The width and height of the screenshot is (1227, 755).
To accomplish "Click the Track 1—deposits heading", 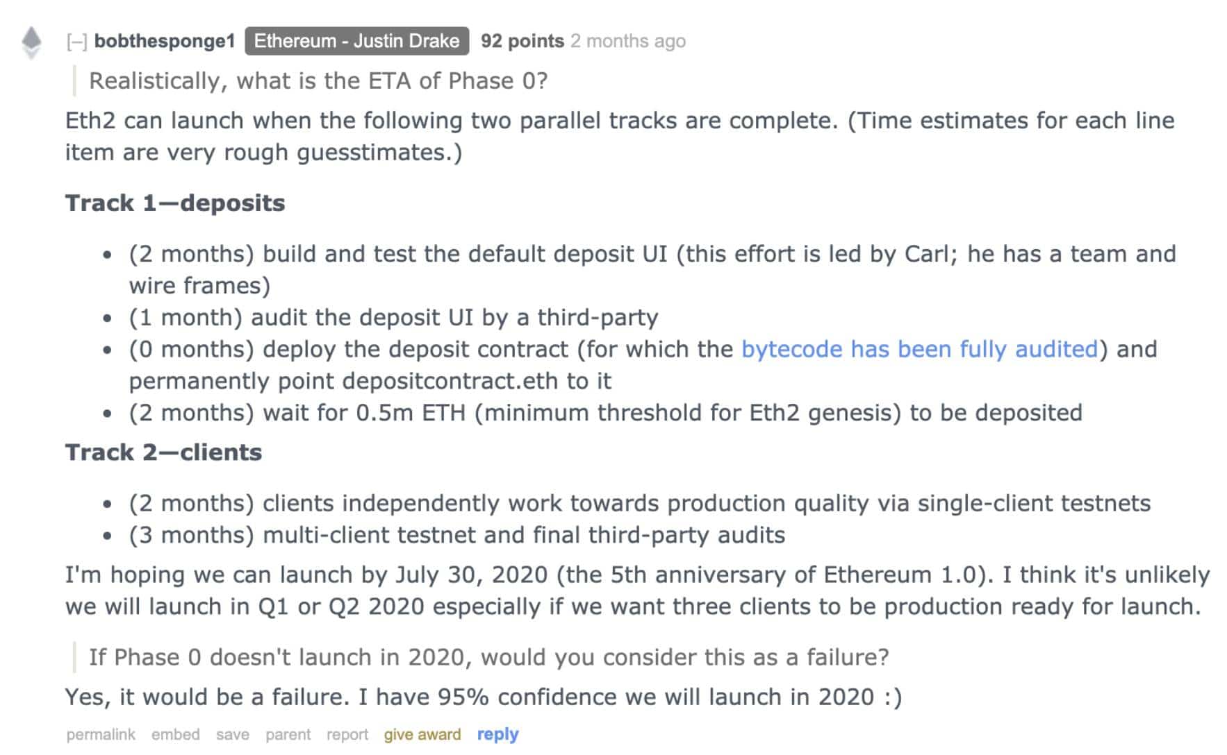I will coord(175,203).
